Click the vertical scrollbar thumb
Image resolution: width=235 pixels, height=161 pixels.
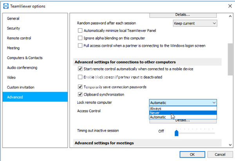[230, 60]
